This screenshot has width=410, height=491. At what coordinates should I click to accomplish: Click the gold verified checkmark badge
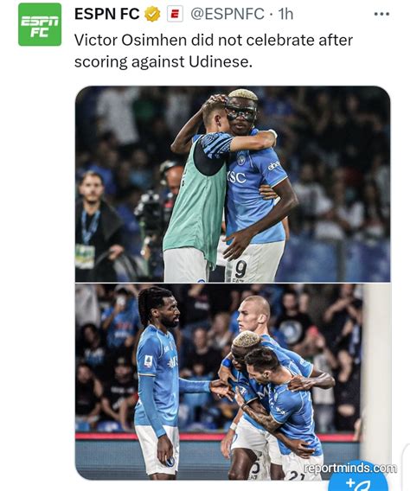pyautogui.click(x=152, y=15)
